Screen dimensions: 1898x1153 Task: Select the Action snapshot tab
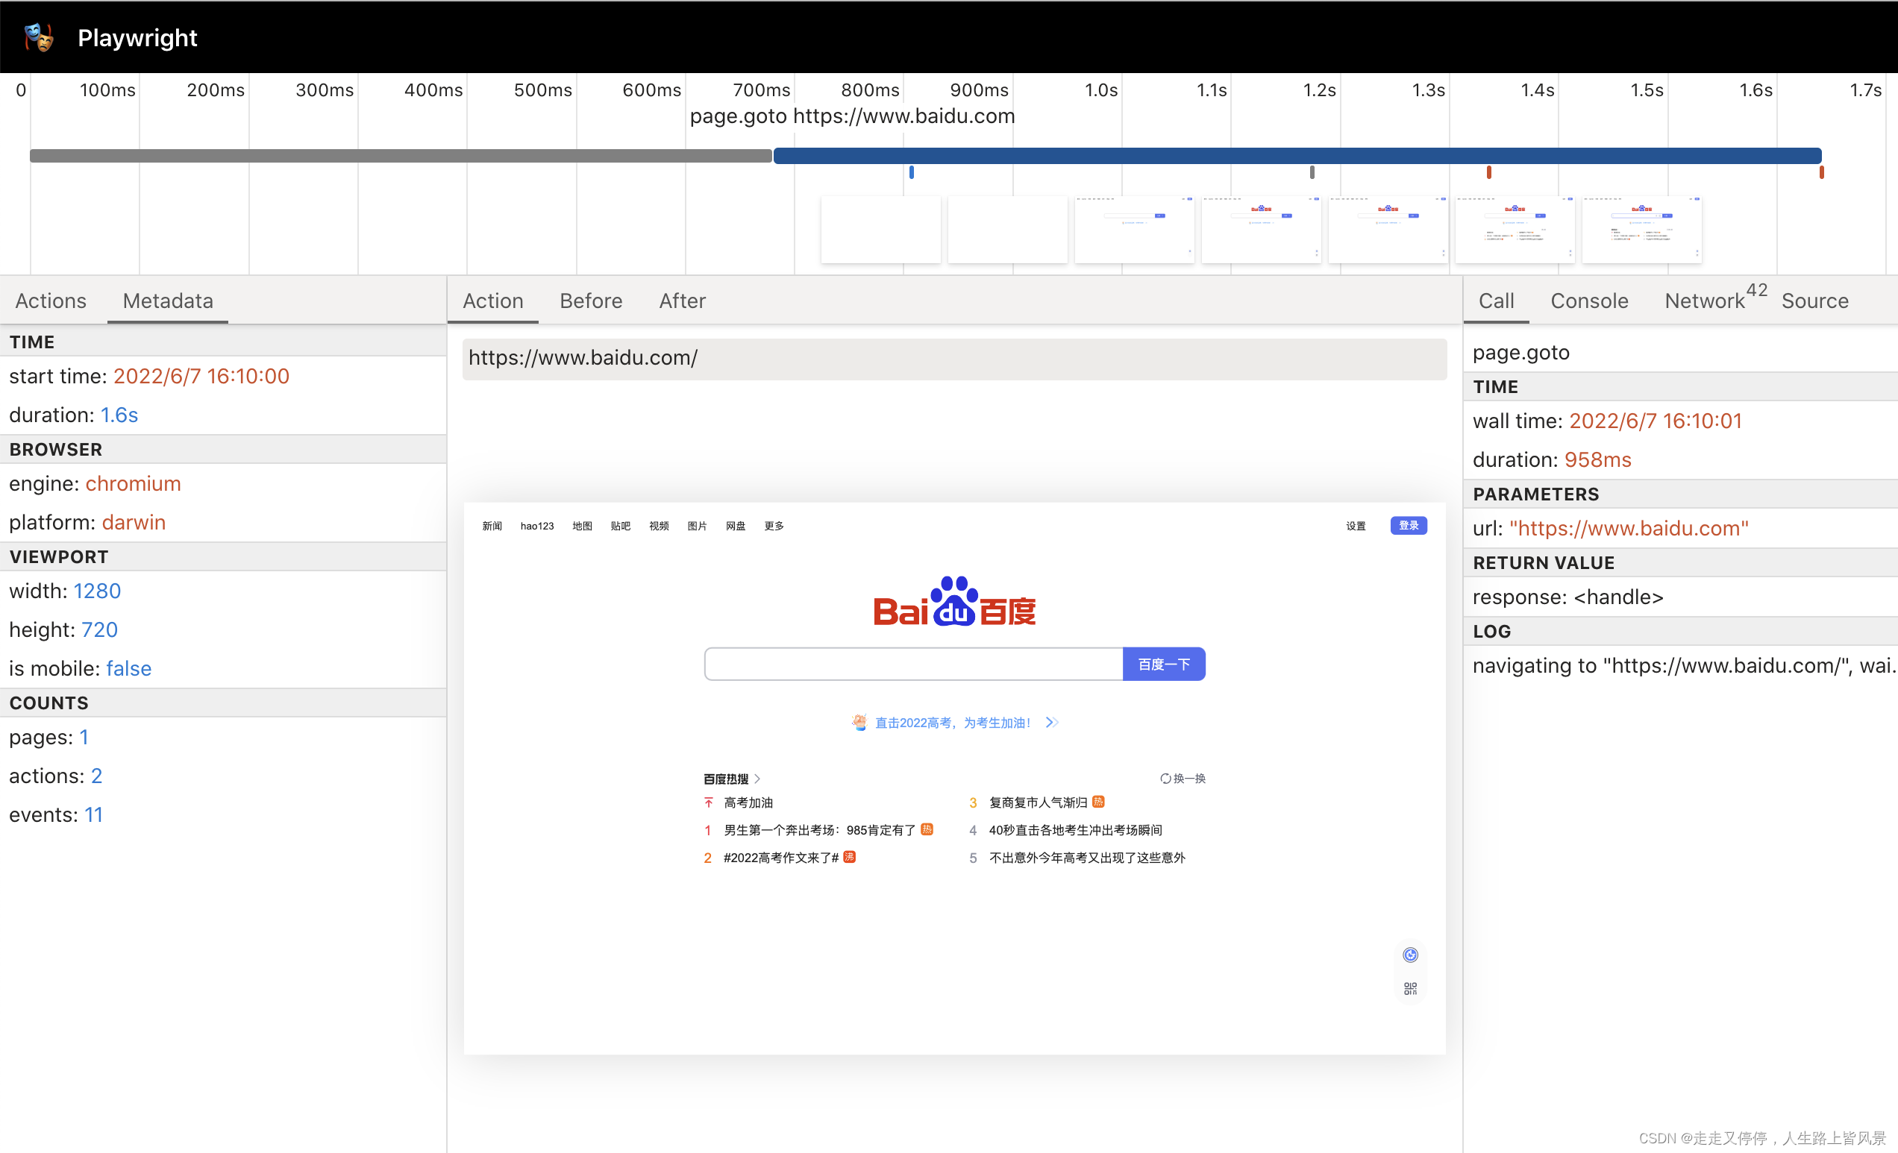pos(493,301)
